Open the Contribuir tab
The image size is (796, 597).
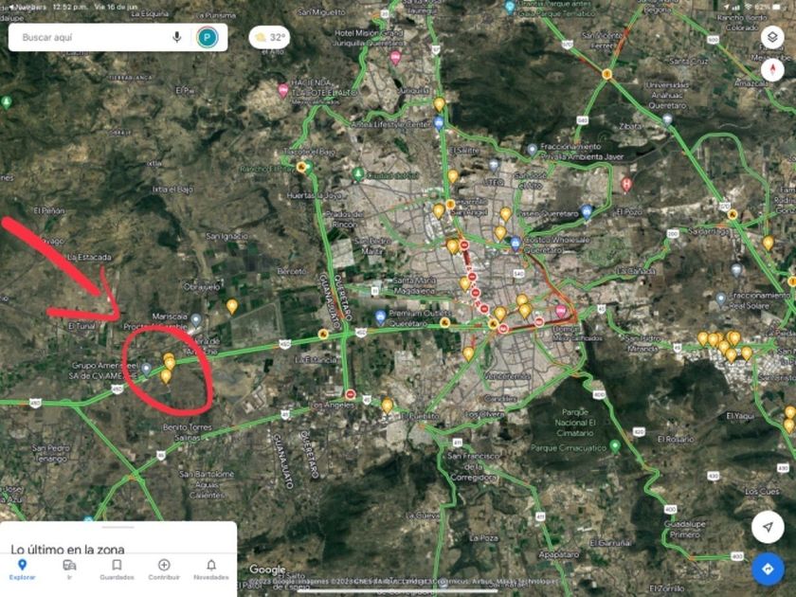164,570
